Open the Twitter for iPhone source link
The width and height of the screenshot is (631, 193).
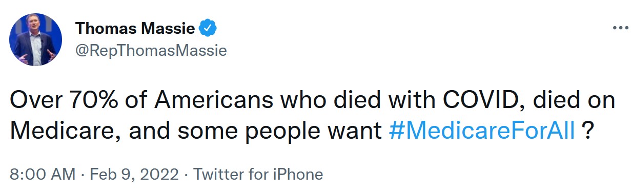coord(258,174)
